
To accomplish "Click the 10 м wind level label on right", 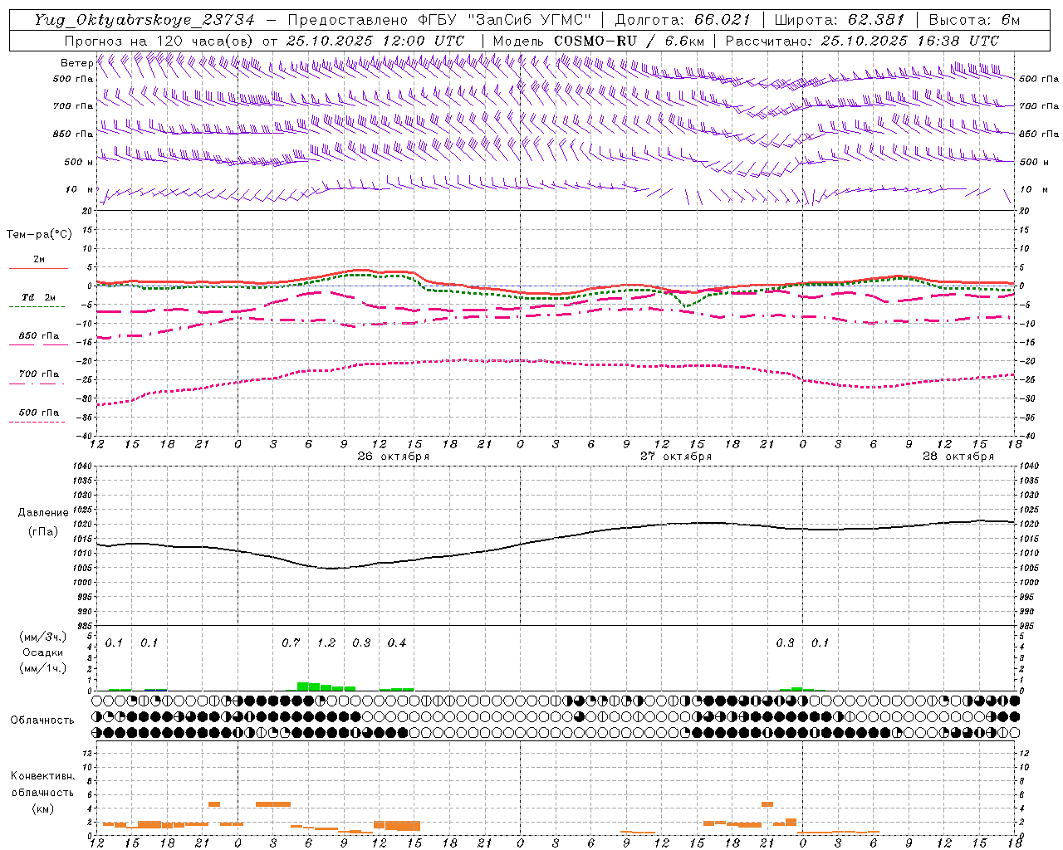I will tap(1035, 190).
